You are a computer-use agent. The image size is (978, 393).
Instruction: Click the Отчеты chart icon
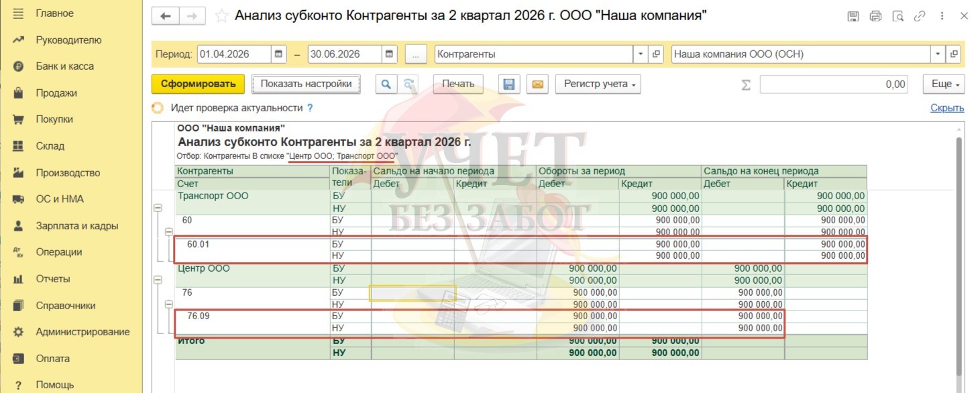pos(19,279)
